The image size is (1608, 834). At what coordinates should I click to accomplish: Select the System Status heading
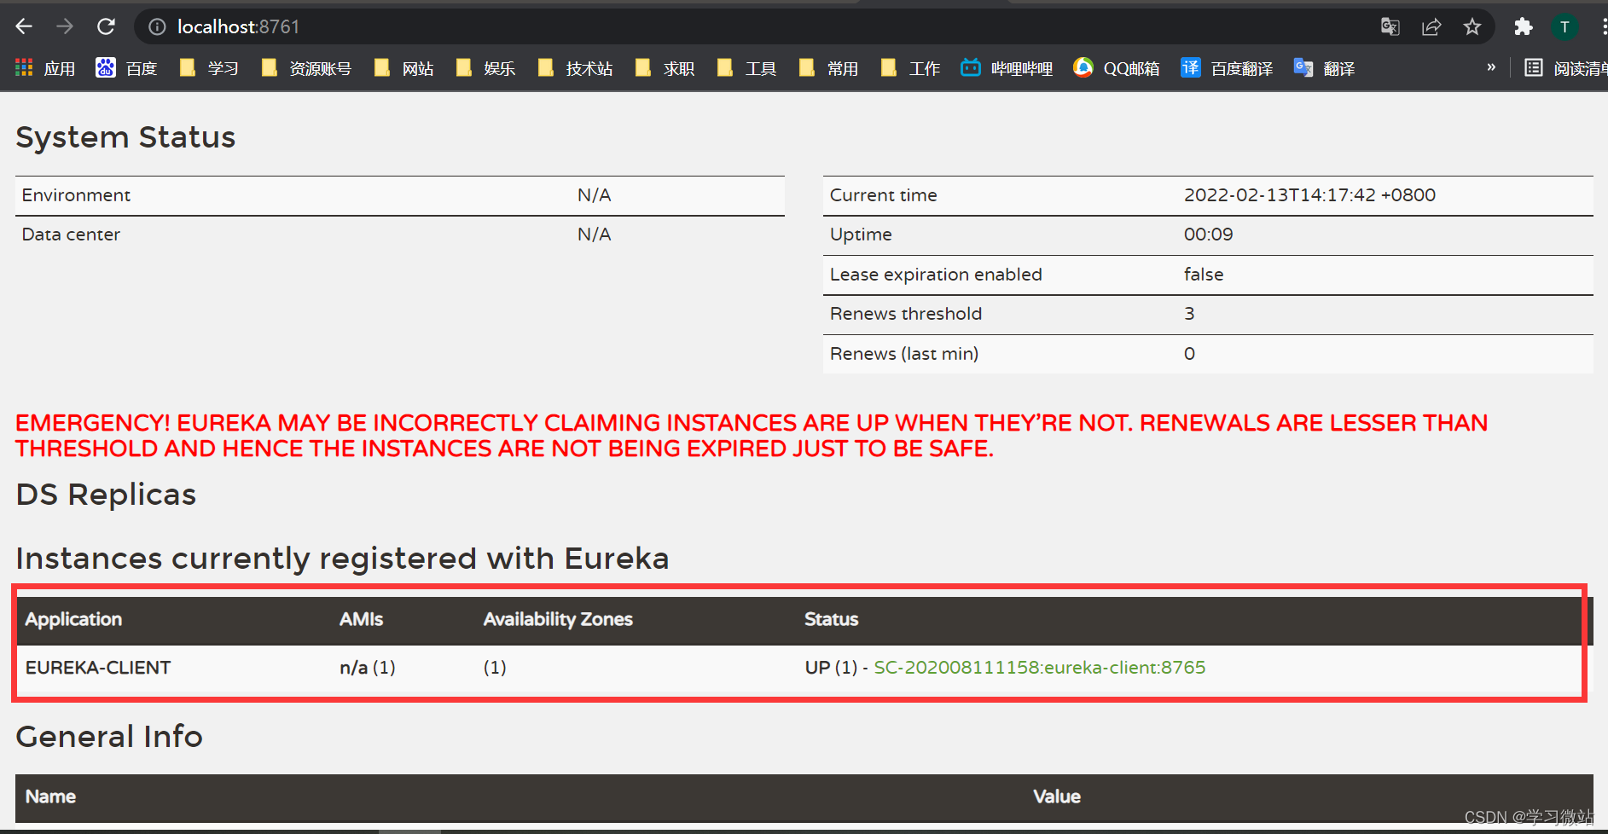click(x=125, y=137)
